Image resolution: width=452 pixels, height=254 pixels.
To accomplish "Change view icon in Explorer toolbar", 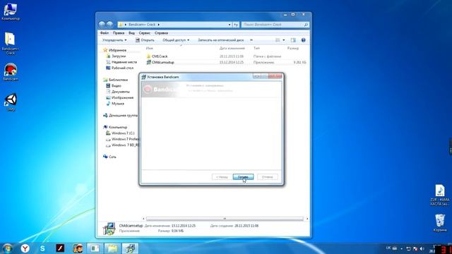I will [278, 40].
